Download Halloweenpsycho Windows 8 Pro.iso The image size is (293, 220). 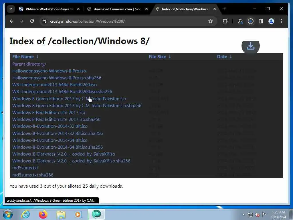pos(49,71)
